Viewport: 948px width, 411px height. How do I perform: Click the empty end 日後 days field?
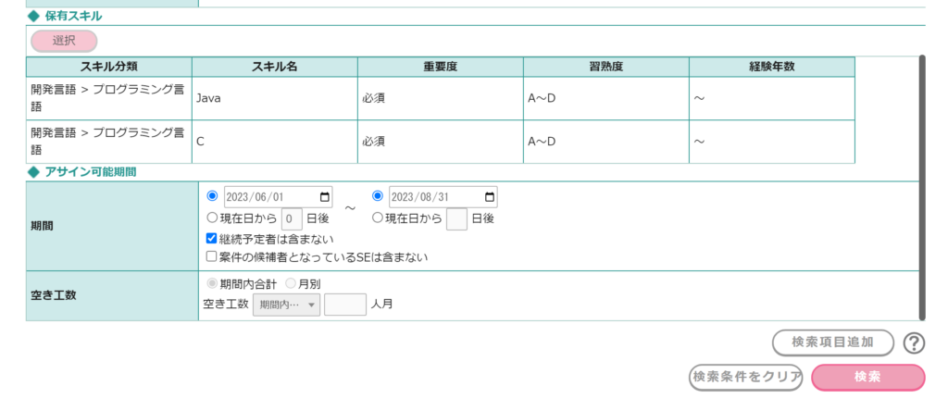[456, 218]
